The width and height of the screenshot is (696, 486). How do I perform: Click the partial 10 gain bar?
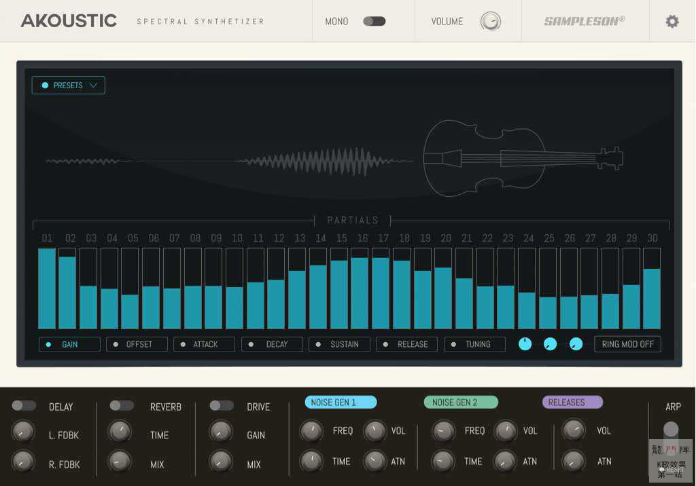[234, 288]
